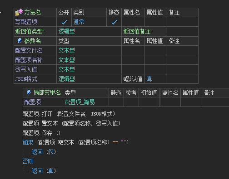Image resolution: width=229 pixels, height=179 pixels.
Task: Click the blue parameter icon beside 参数名
Action: pyautogui.click(x=20, y=41)
